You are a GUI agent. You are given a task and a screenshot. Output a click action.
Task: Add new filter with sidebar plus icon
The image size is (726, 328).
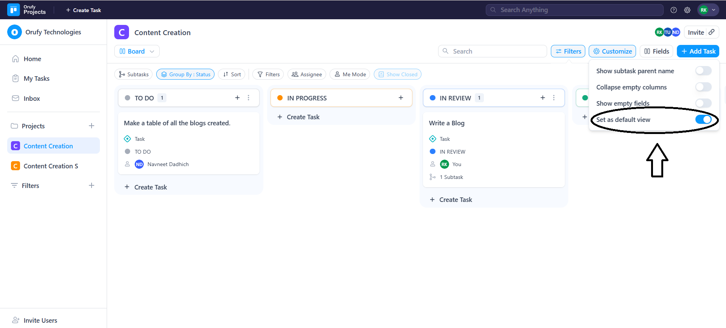point(92,185)
